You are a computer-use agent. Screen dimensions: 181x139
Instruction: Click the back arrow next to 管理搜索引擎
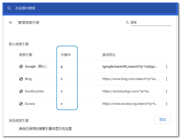point(11,23)
